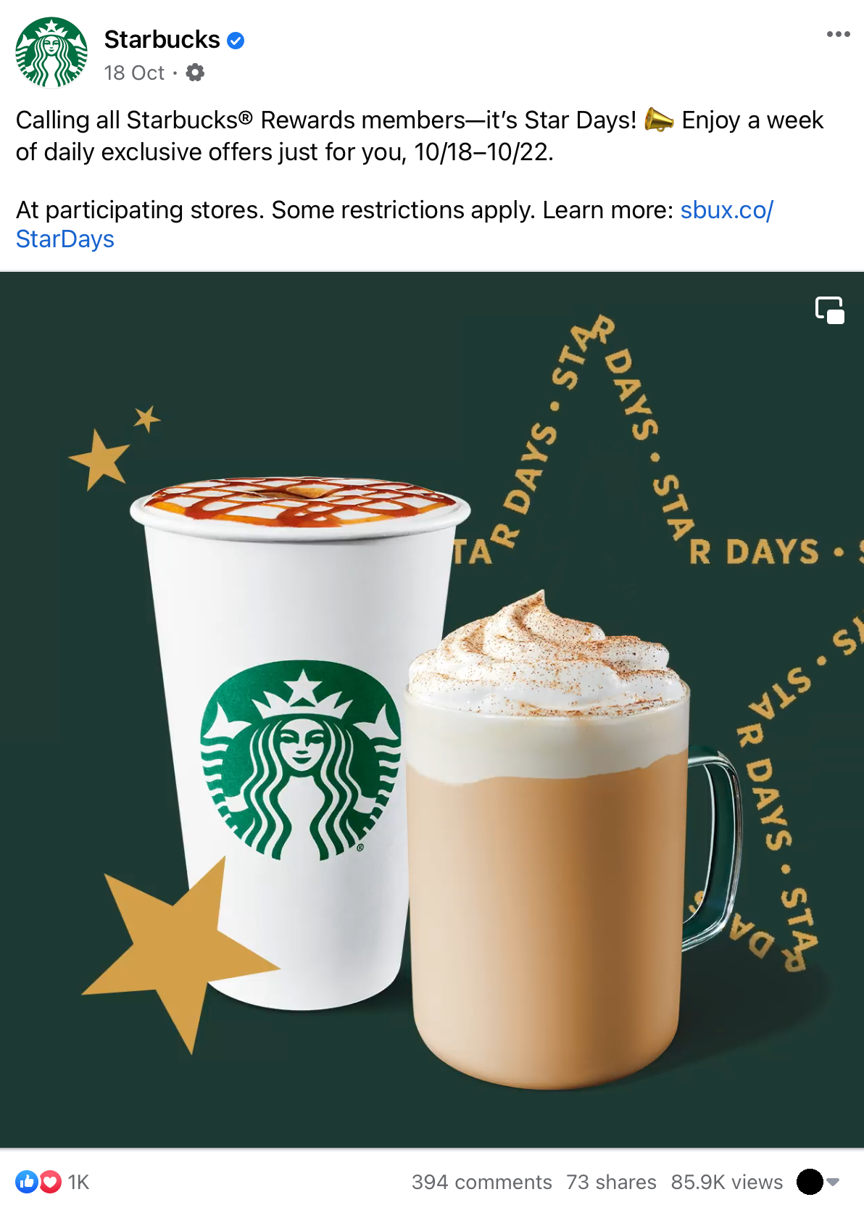Viewport: 864px width, 1205px height.
Task: Click the 85.9K views count
Action: [x=727, y=1182]
